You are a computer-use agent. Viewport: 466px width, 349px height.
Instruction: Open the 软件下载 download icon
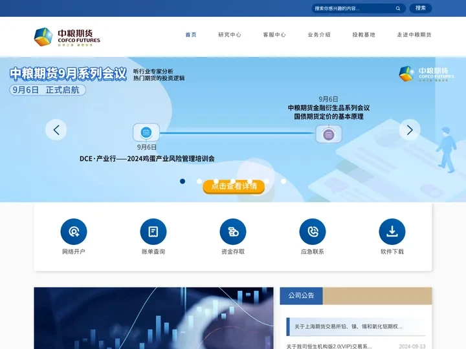pos(392,231)
